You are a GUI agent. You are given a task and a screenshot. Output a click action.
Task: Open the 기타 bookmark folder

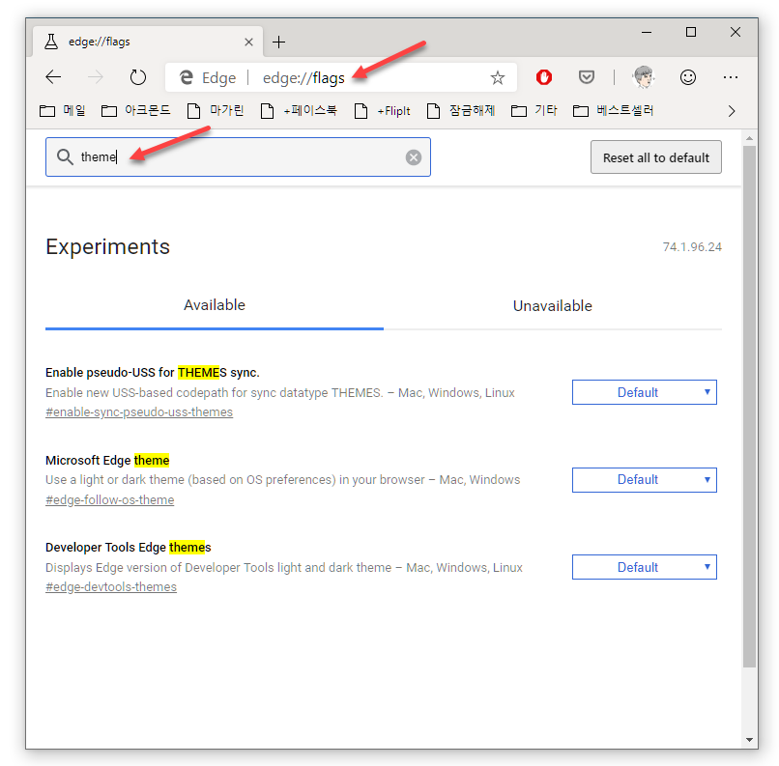click(x=534, y=111)
